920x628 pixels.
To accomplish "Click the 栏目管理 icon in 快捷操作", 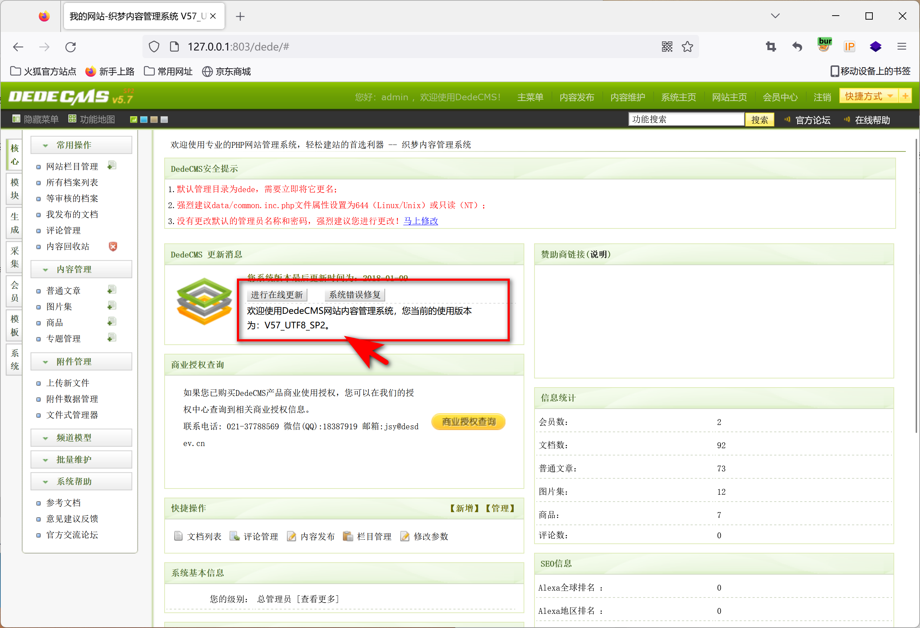I will [348, 536].
